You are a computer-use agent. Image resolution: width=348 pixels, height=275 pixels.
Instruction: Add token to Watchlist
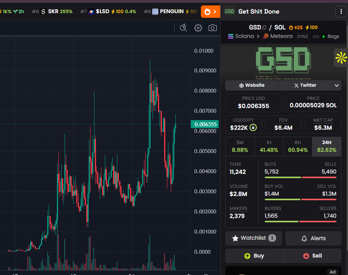click(x=254, y=238)
